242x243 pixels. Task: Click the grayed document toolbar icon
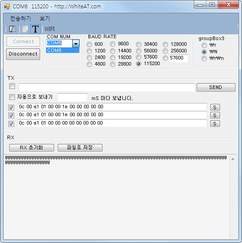(x=25, y=29)
